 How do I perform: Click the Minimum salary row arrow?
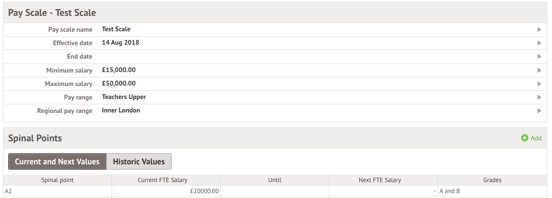(x=539, y=70)
